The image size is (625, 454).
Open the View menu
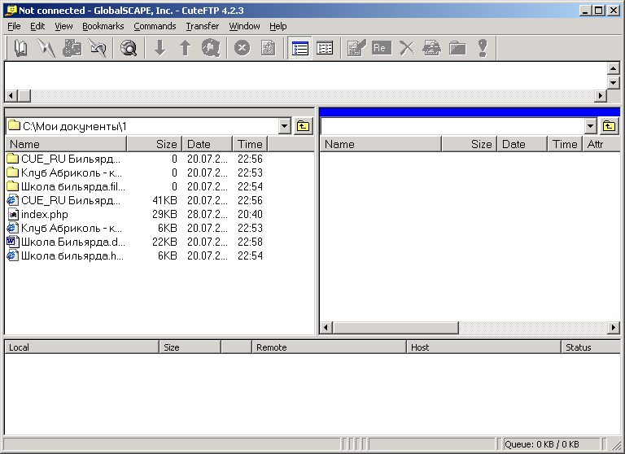click(63, 26)
